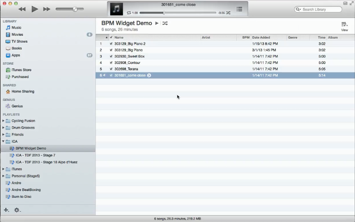This screenshot has height=222, width=355.
Task: Click the Play button in the toolbar
Action: tap(35, 9)
